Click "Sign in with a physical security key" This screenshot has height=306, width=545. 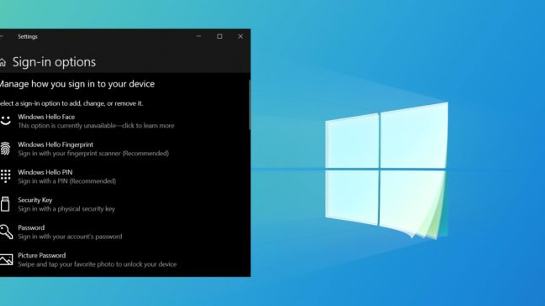(x=66, y=209)
